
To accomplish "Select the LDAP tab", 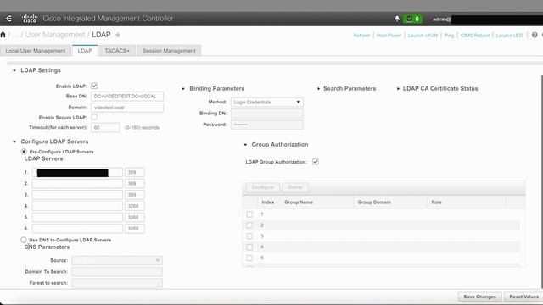I will 85,51.
